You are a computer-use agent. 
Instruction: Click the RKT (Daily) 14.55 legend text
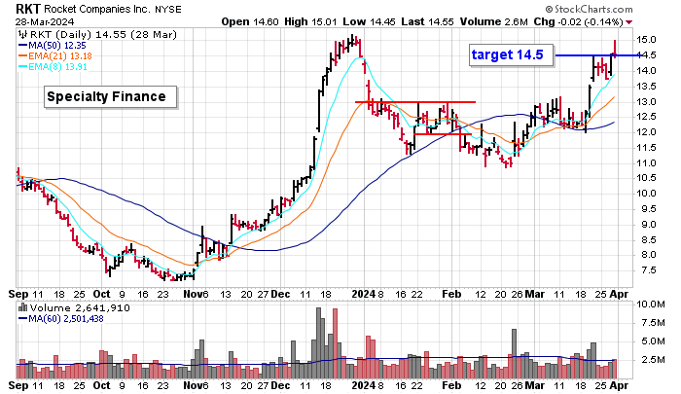pyautogui.click(x=103, y=35)
